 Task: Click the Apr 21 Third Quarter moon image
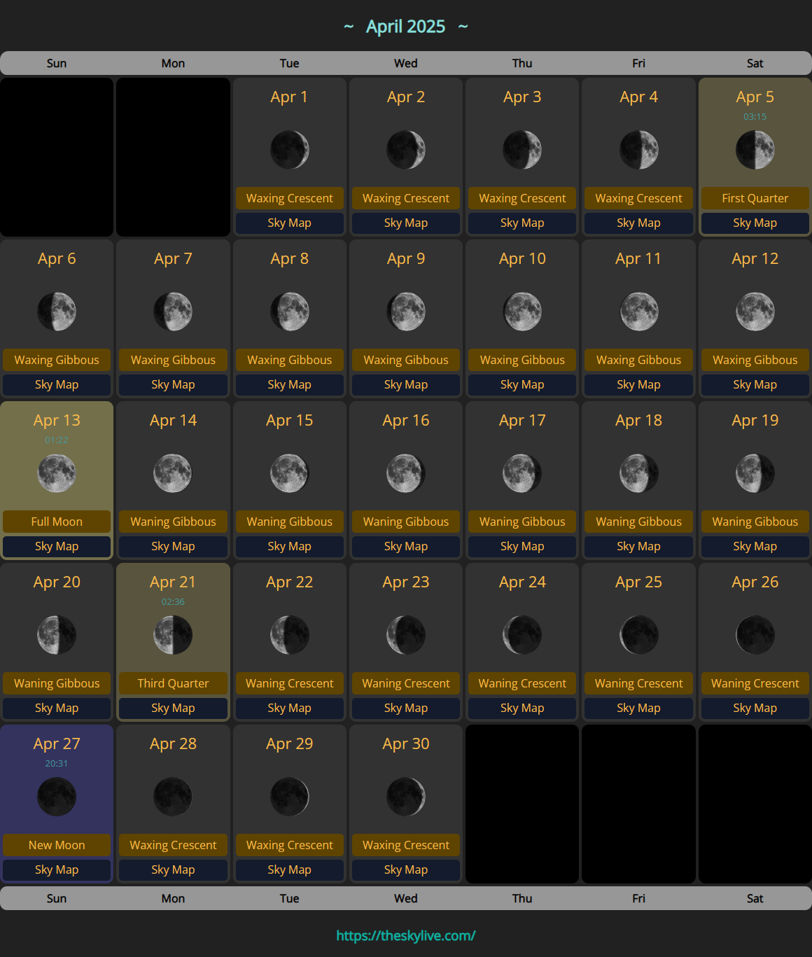point(173,635)
